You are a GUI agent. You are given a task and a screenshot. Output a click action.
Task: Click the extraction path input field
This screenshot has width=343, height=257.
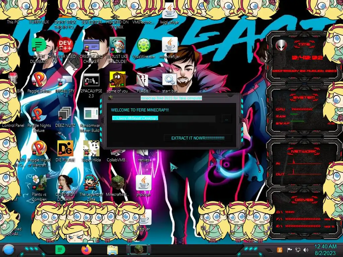pos(163,118)
